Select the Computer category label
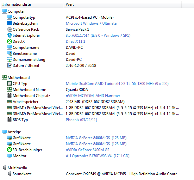 coord(16,11)
